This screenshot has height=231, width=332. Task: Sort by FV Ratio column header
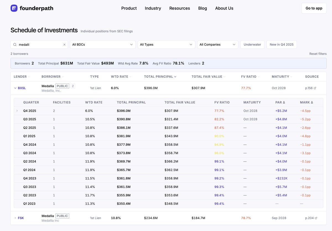(250, 77)
